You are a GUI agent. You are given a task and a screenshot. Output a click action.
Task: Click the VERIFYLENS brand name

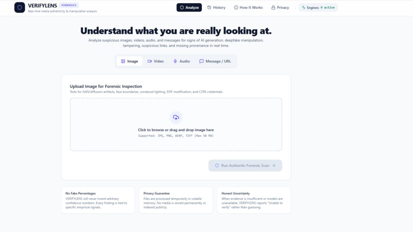pyautogui.click(x=43, y=5)
